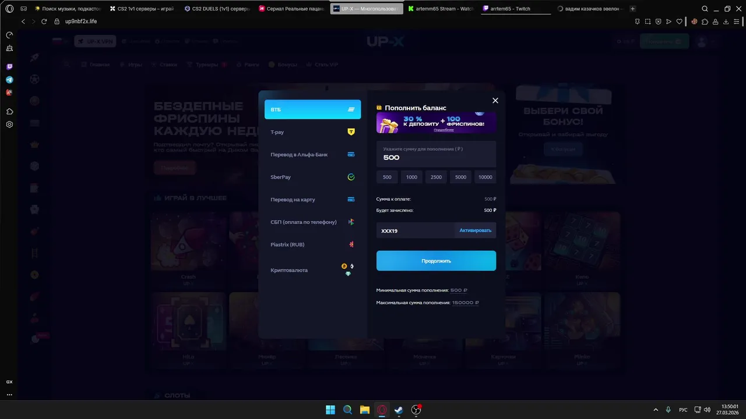Open Easy Setup menu icon
The height and width of the screenshot is (419, 746).
pyautogui.click(x=737, y=22)
